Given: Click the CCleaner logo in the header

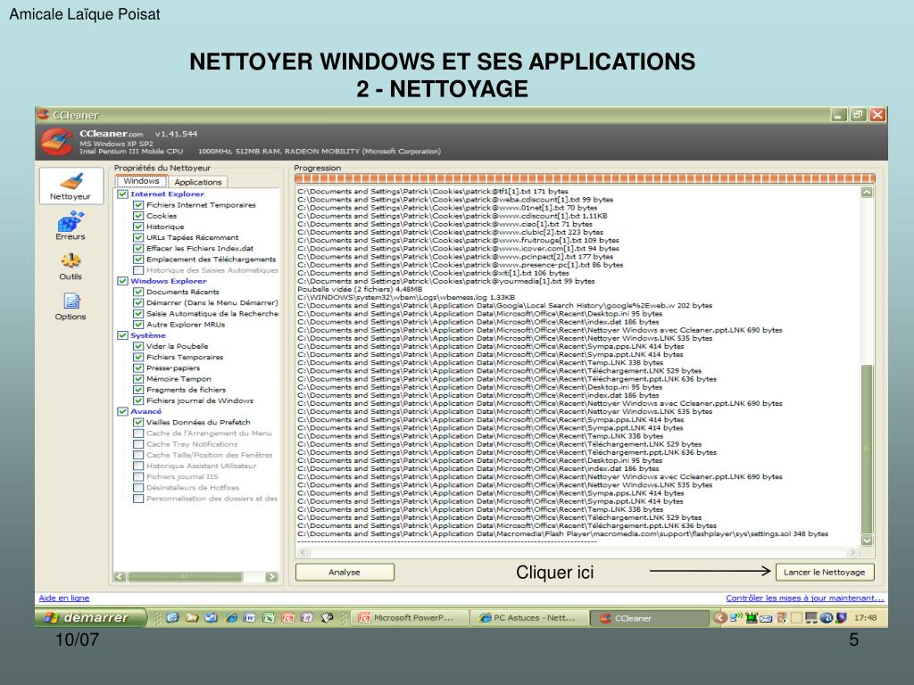Looking at the screenshot, I should 56,142.
